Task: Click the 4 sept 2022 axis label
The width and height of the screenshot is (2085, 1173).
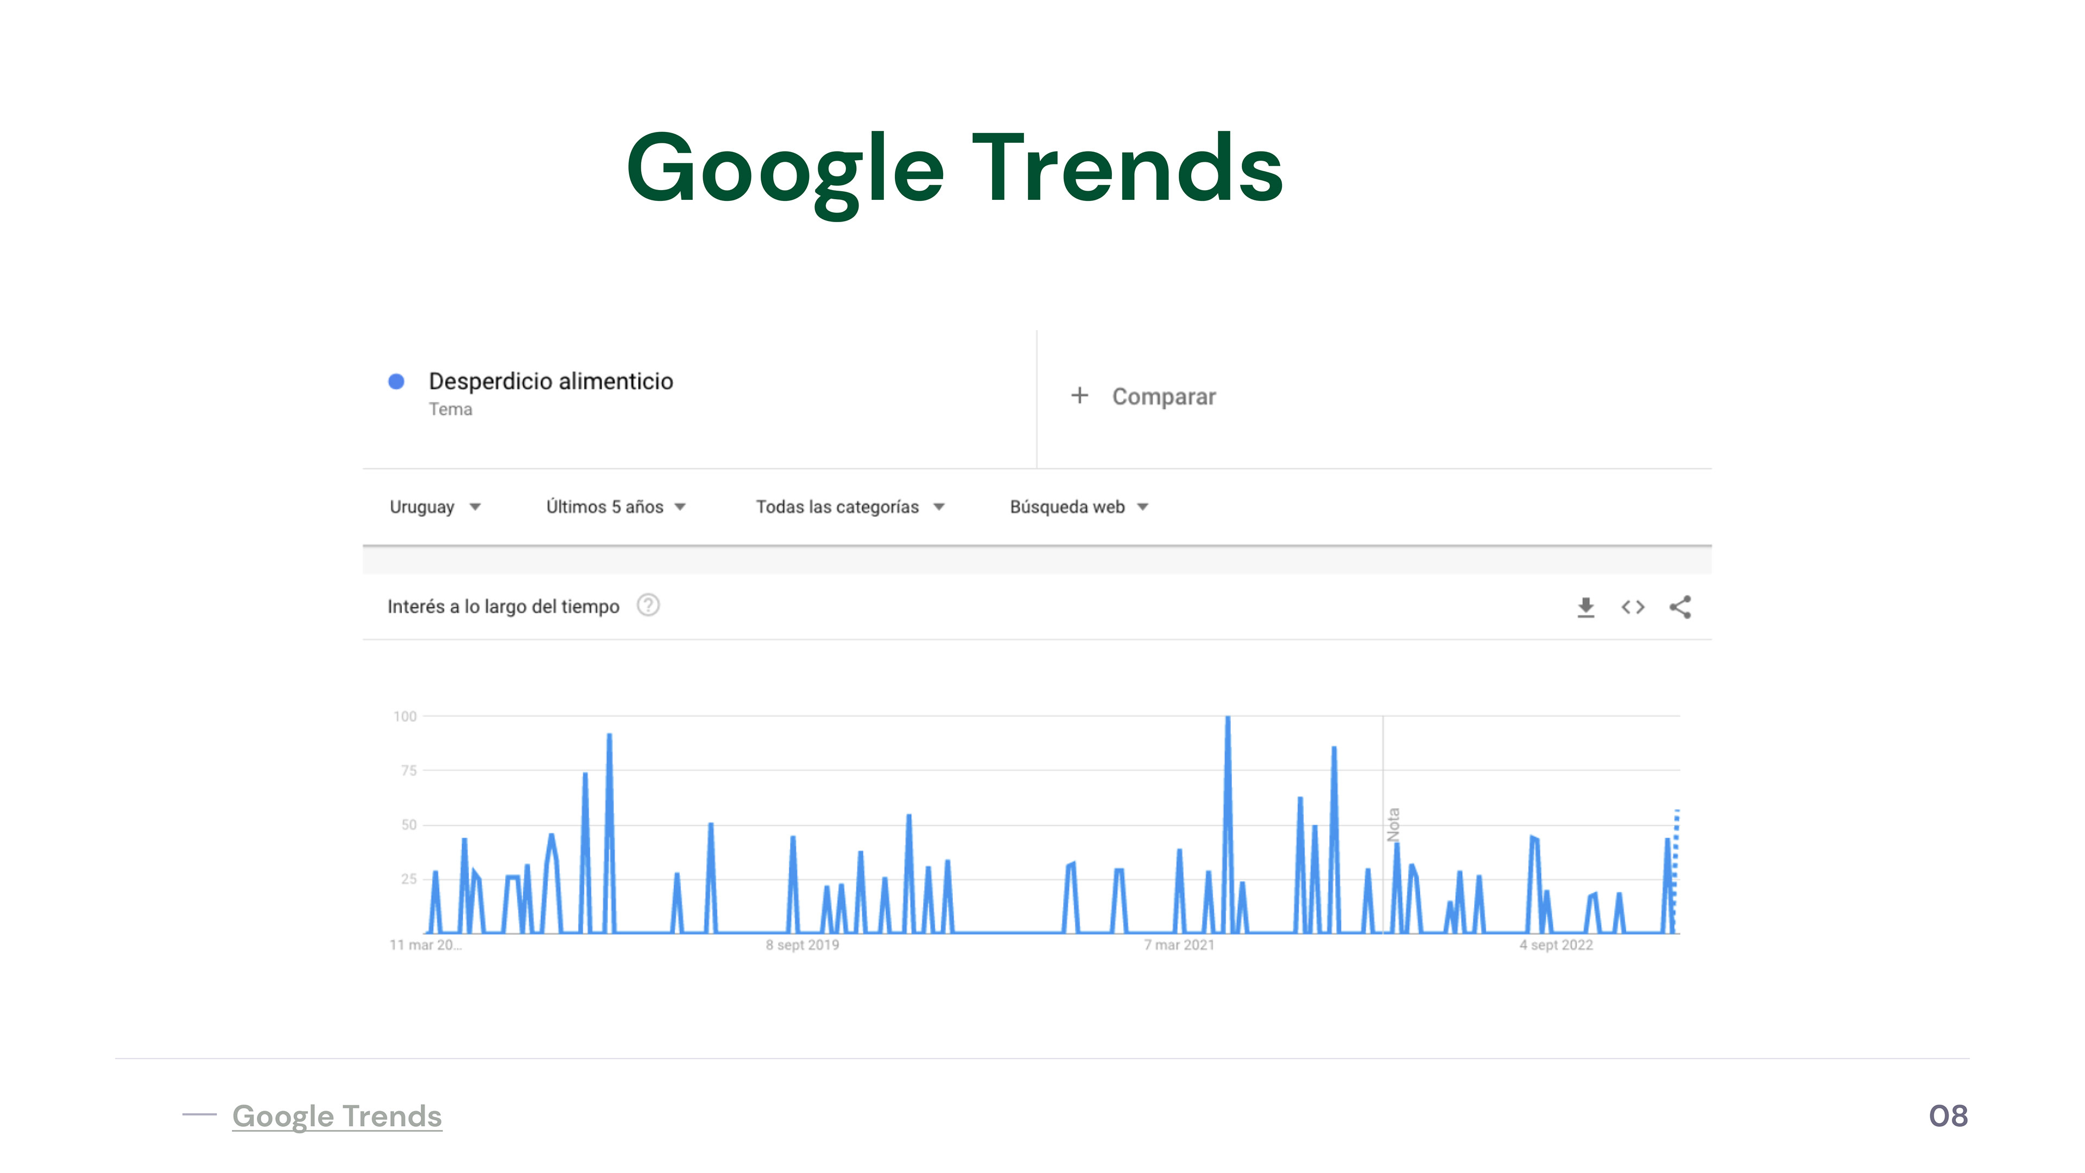Action: coord(1556,945)
